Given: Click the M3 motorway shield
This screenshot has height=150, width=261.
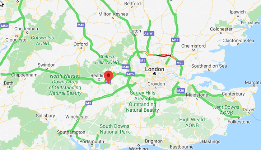Looking at the screenshot, I should [x=89, y=103].
